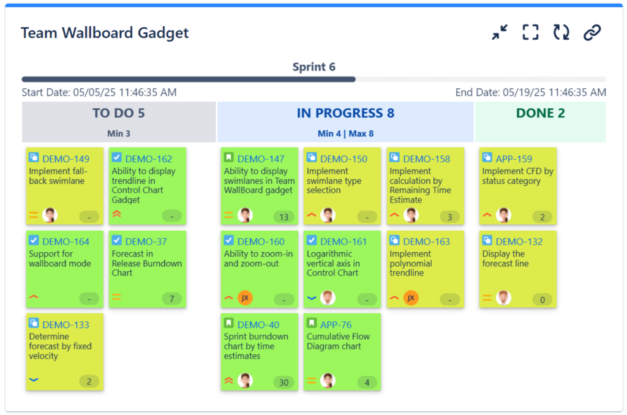This screenshot has height=415, width=627.
Task: Refresh the Team Wallboard Gadget
Action: coord(561,32)
